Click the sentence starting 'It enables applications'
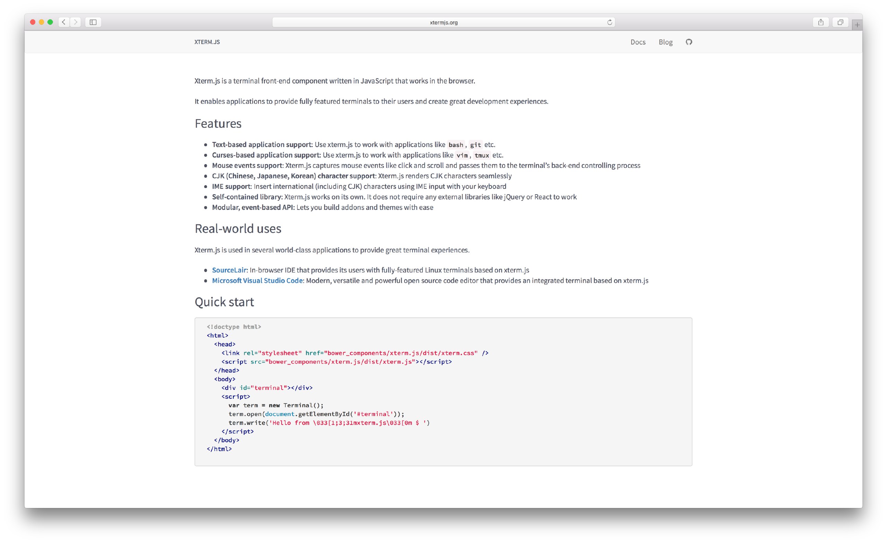This screenshot has height=543, width=887. [x=371, y=101]
